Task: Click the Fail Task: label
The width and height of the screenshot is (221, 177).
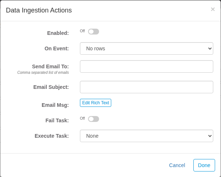Action: 57,120
